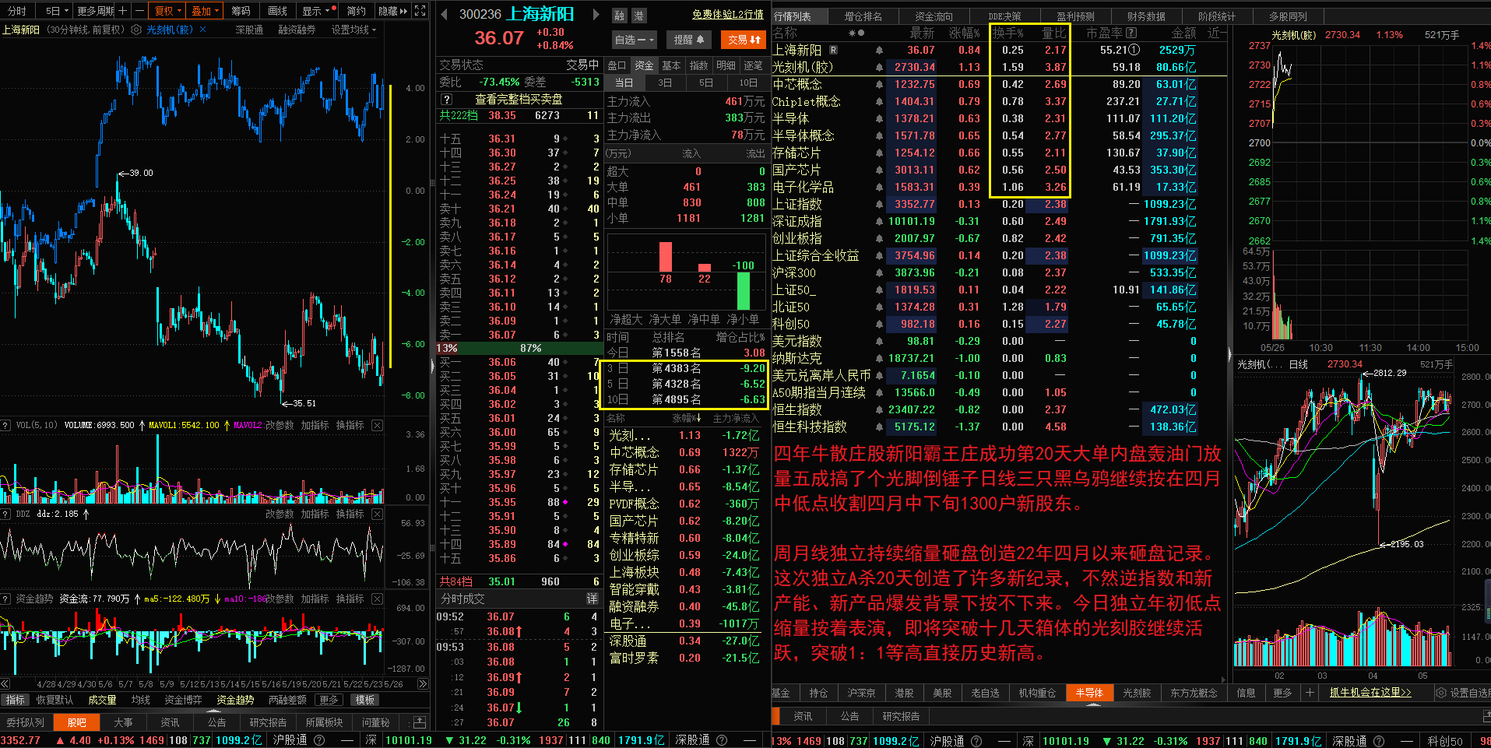Screen dimensions: 1491x748
Task: Open 更多周期 period options
Action: coord(95,10)
